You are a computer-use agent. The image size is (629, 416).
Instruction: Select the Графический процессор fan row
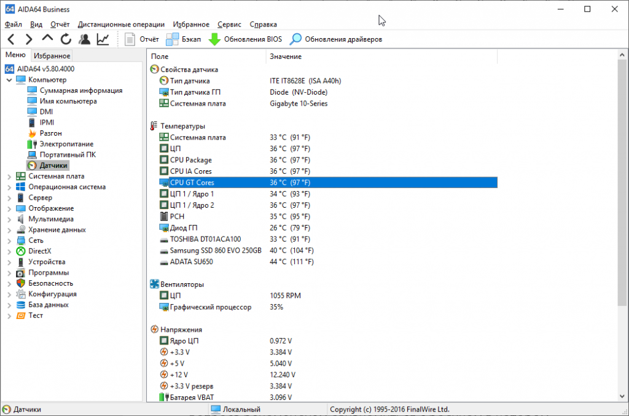(x=328, y=307)
